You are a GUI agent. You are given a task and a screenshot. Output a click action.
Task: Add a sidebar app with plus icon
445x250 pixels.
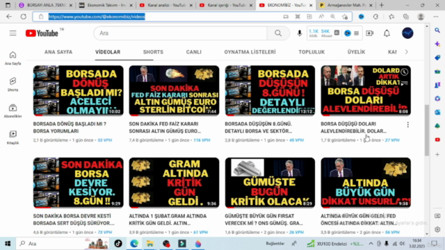pyautogui.click(x=437, y=154)
